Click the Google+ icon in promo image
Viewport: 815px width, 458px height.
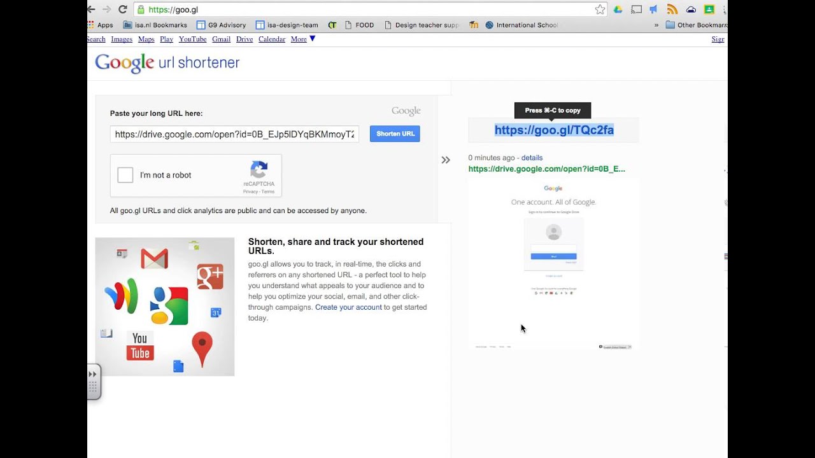[210, 276]
